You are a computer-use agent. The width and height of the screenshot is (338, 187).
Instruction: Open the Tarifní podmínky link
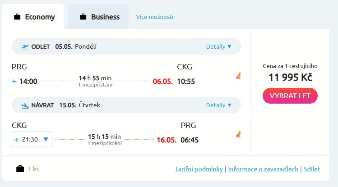tap(199, 169)
